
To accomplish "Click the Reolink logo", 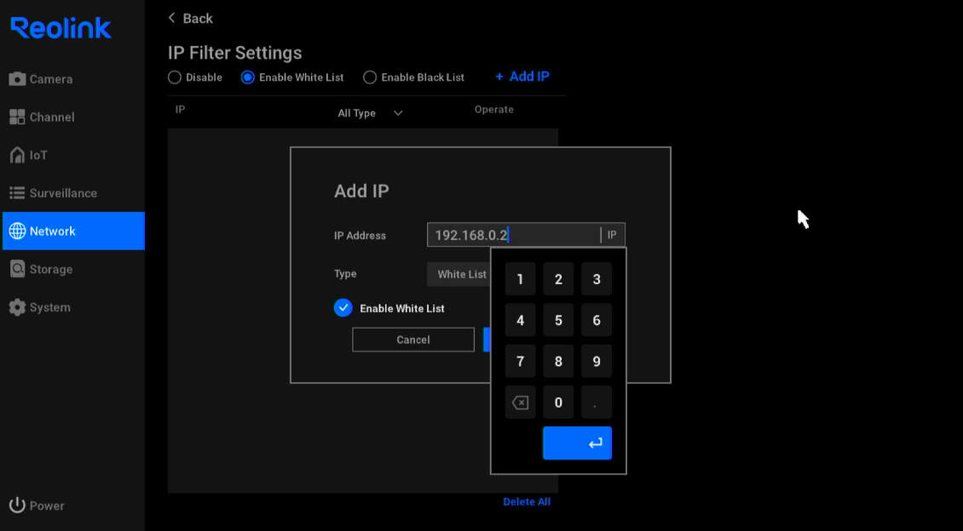I will pos(61,27).
